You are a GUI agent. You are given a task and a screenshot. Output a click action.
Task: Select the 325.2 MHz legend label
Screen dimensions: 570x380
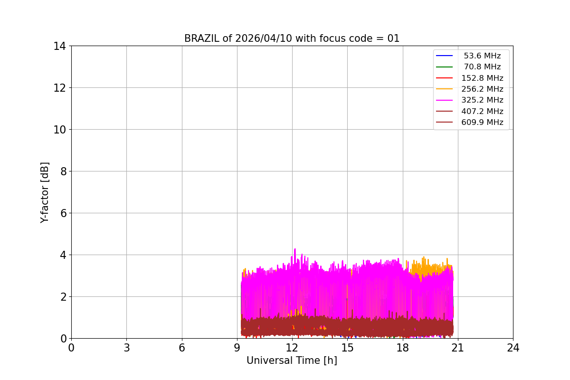[x=482, y=100]
